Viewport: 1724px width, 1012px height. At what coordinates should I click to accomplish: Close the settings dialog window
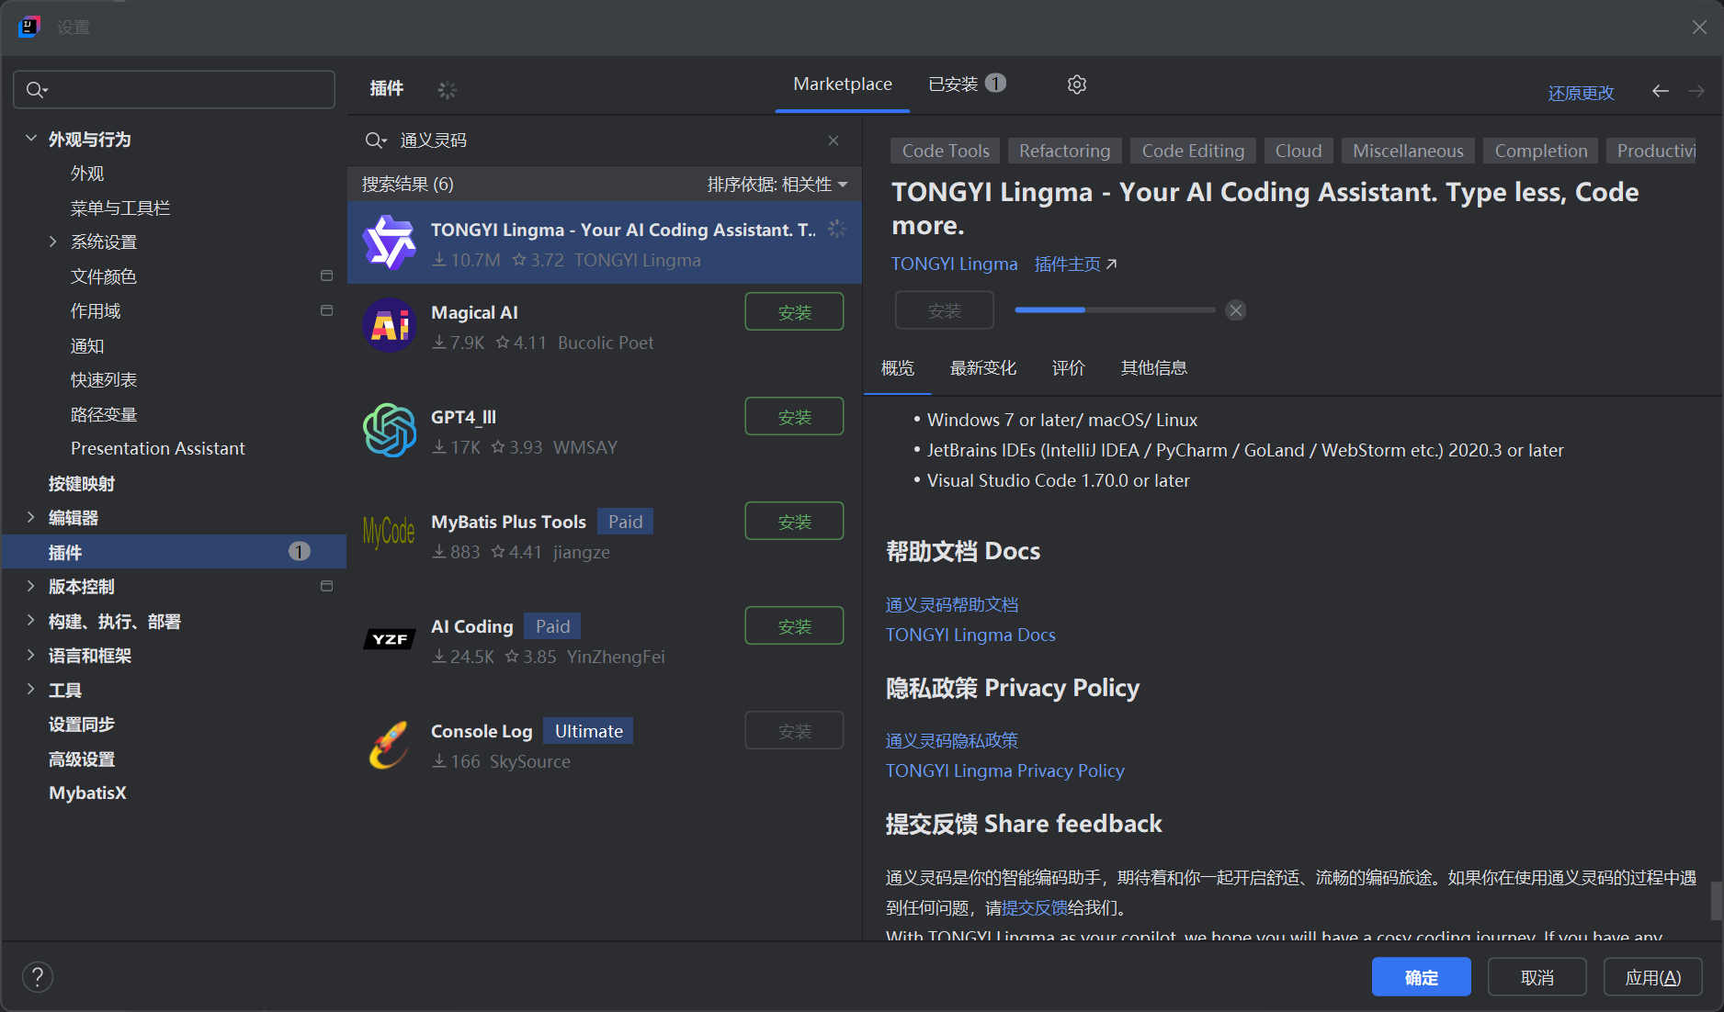pos(1699,28)
